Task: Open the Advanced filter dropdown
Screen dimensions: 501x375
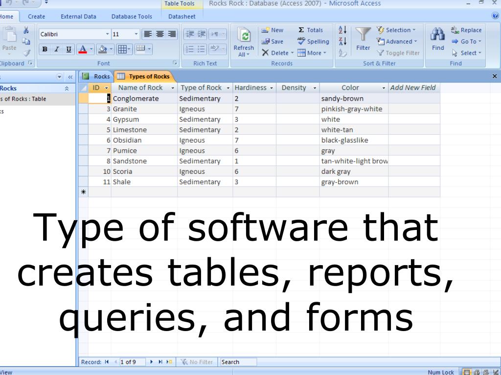Action: click(x=397, y=42)
